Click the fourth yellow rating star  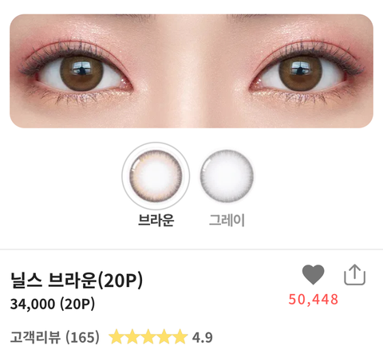click(x=164, y=336)
